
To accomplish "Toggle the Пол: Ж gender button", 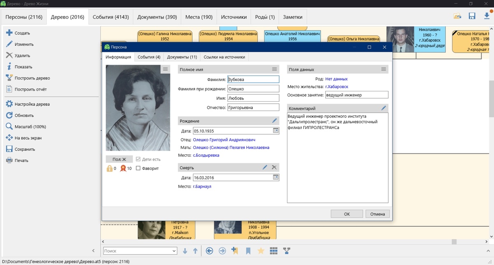I will pos(119,159).
